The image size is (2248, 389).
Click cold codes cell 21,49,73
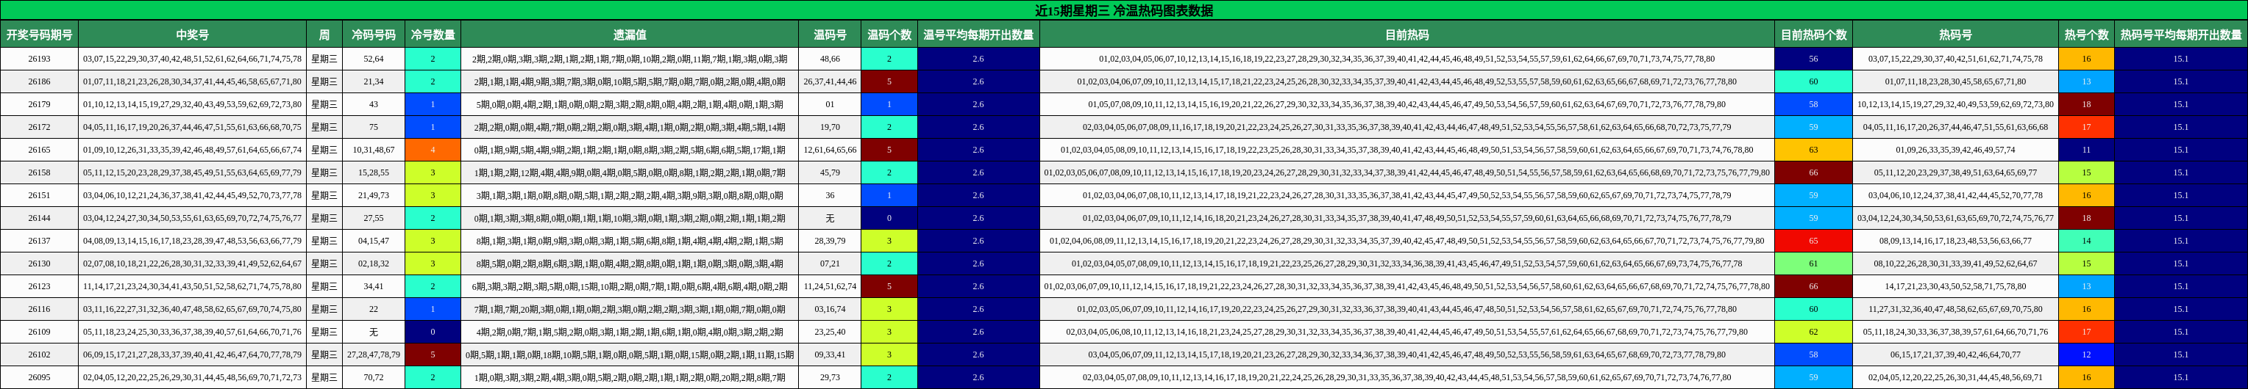coord(374,195)
